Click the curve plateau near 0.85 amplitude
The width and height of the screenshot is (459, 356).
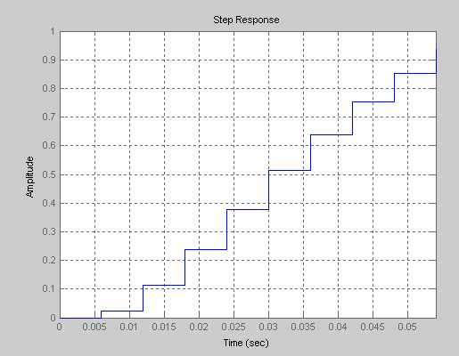[x=415, y=73]
